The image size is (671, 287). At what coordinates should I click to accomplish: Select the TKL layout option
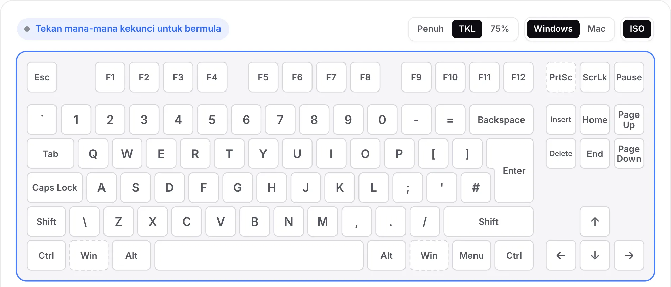coord(467,29)
